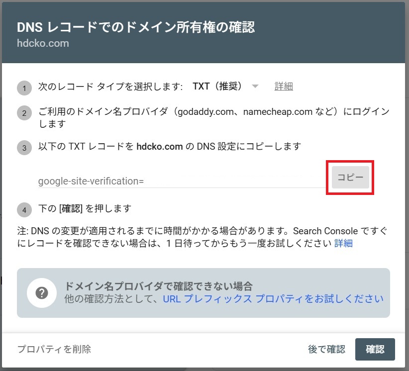409x371 pixels.
Task: Click the google-site-verification text field
Action: coord(182,181)
